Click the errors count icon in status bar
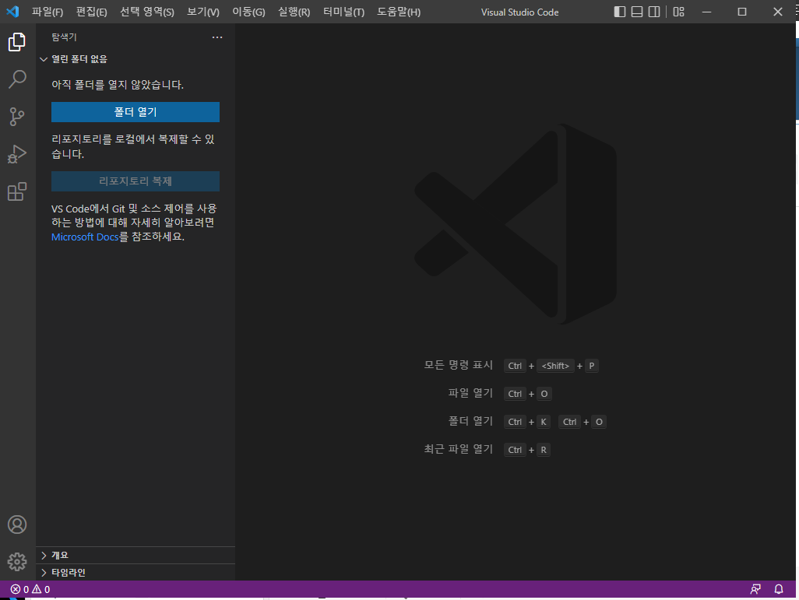This screenshot has width=799, height=600. coord(16,589)
